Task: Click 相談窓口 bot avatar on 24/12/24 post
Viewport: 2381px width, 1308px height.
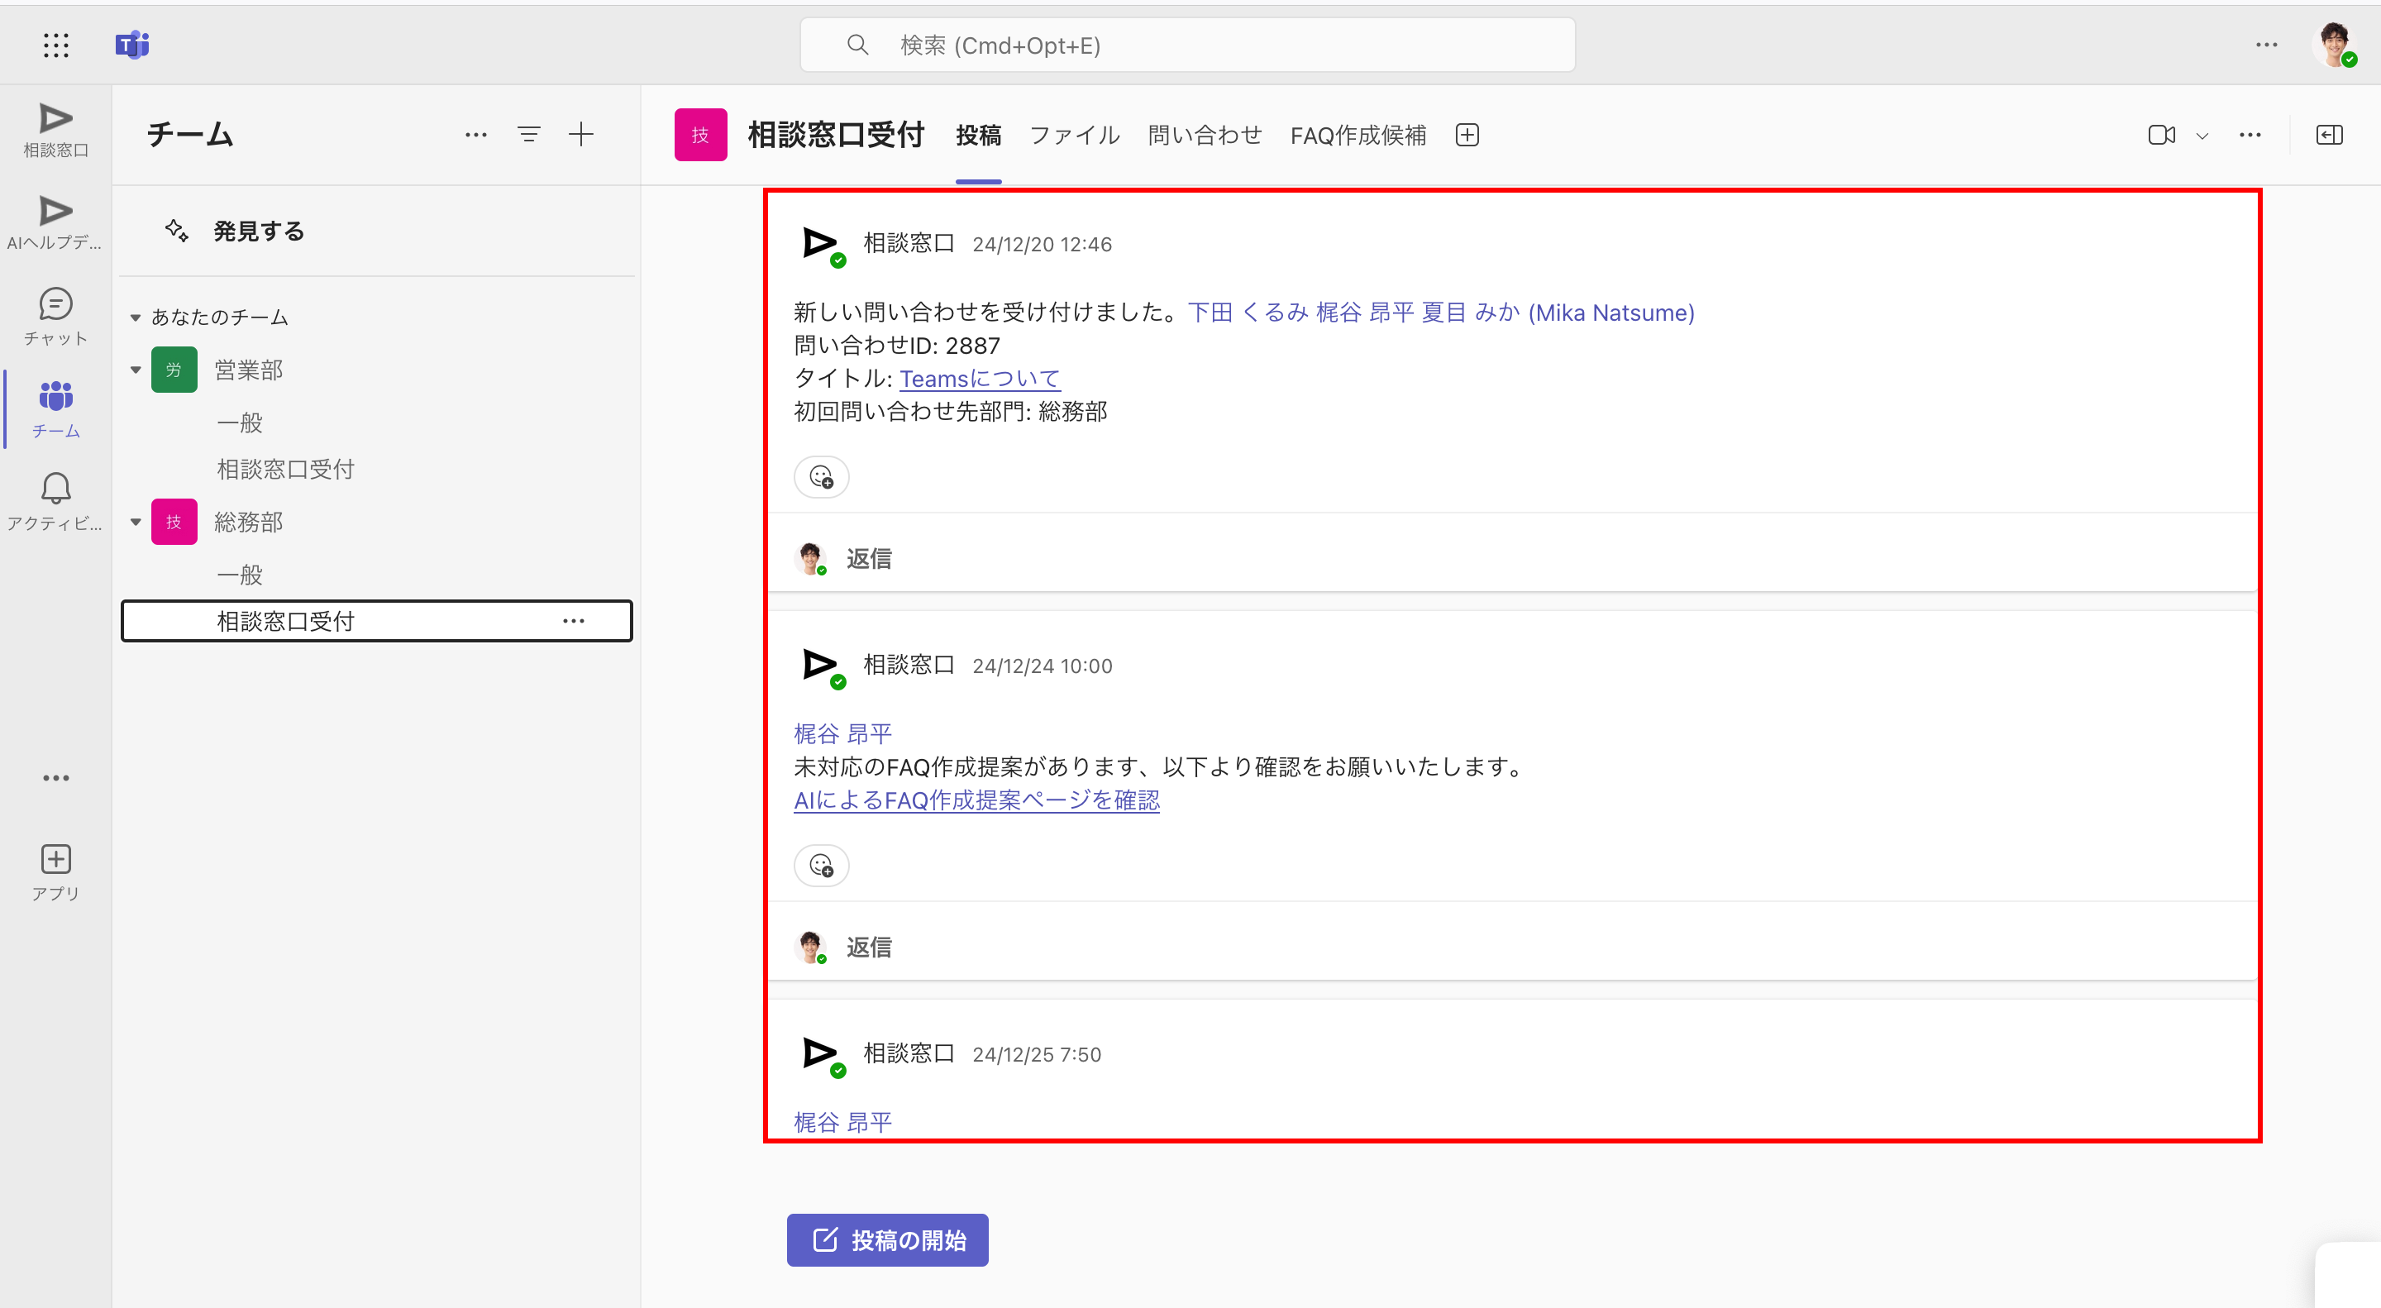Action: point(821,666)
